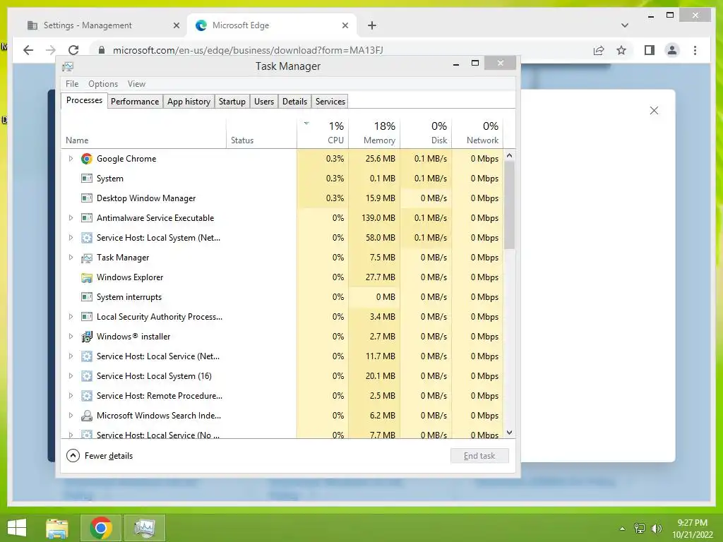The image size is (723, 542).
Task: Click the System interrupts process icon
Action: pyautogui.click(x=86, y=297)
